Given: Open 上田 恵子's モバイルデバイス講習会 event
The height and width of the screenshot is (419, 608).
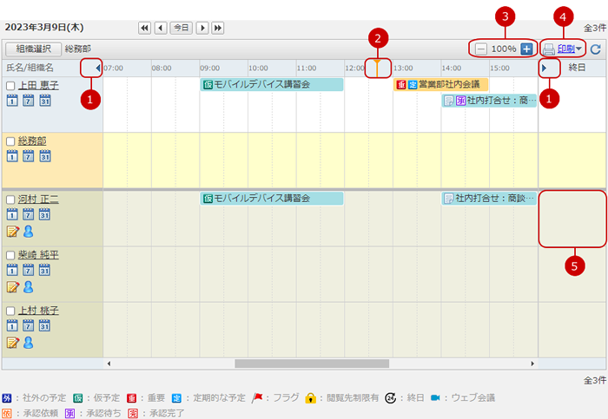Looking at the screenshot, I should tap(271, 84).
